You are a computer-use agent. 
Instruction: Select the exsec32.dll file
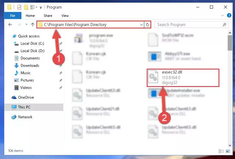point(183,78)
